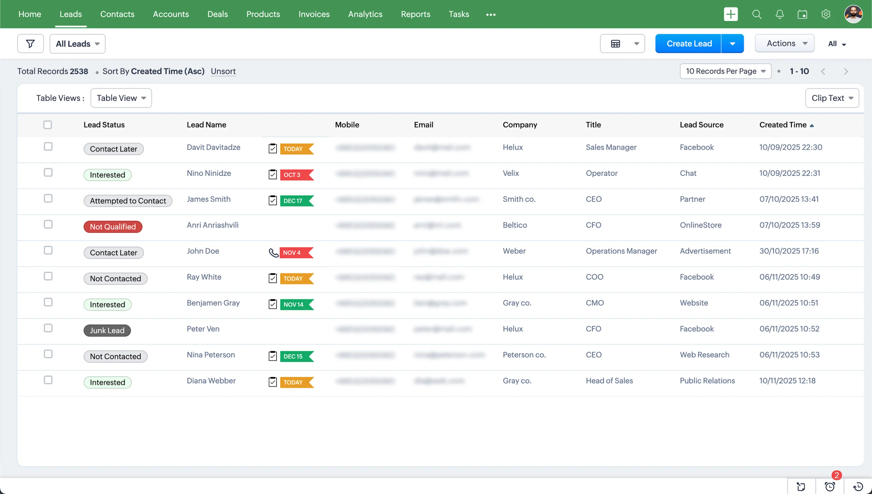872x494 pixels.
Task: Click John Doe's phone call icon
Action: point(274,253)
